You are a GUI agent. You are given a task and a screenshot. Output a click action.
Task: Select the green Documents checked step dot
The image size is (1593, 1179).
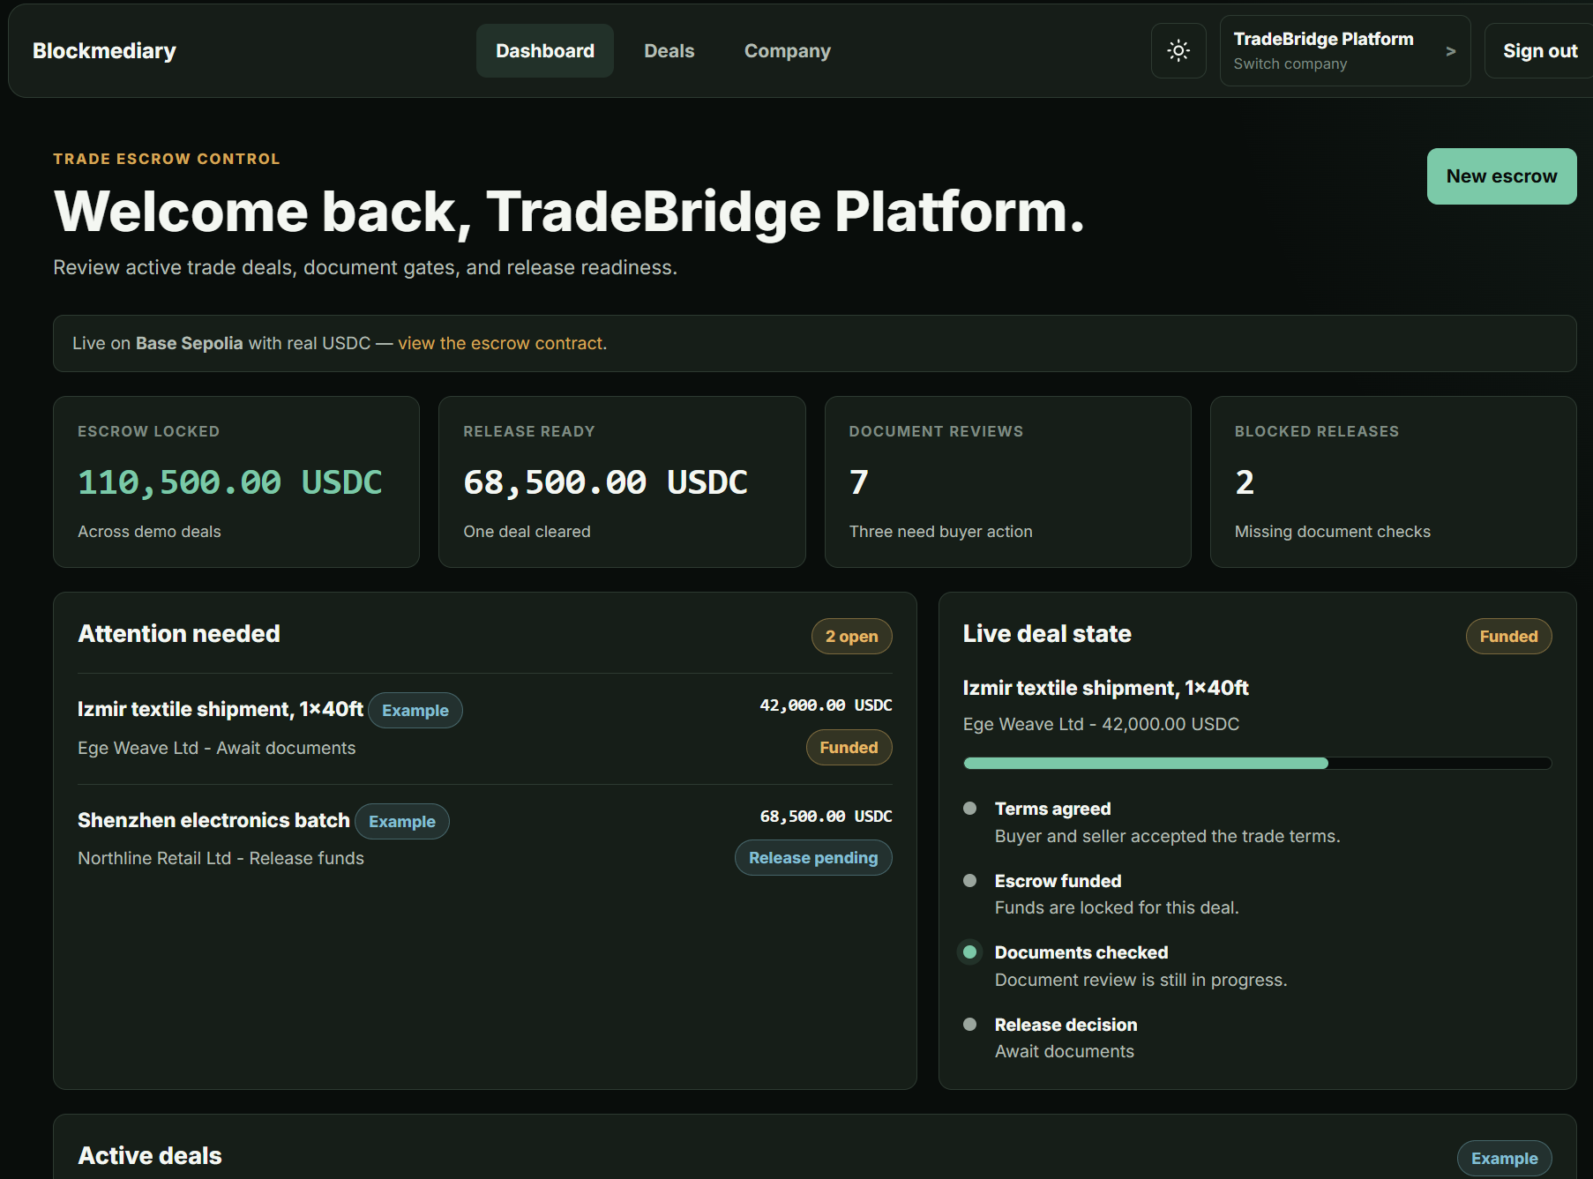click(970, 952)
